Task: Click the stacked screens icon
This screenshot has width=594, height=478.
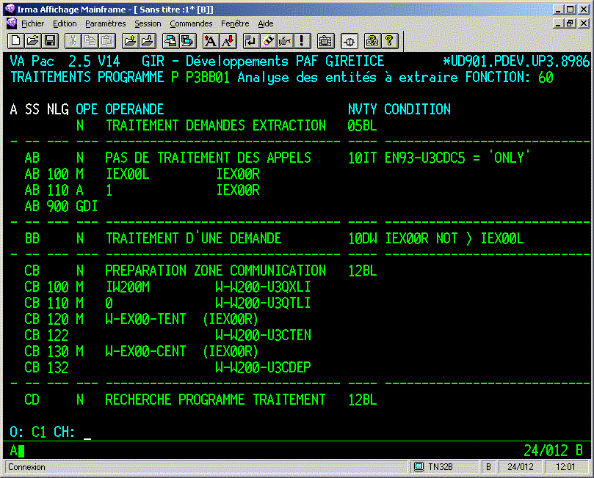Action: [187, 41]
